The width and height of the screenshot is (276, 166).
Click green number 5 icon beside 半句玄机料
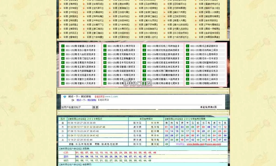[x=104, y=63]
